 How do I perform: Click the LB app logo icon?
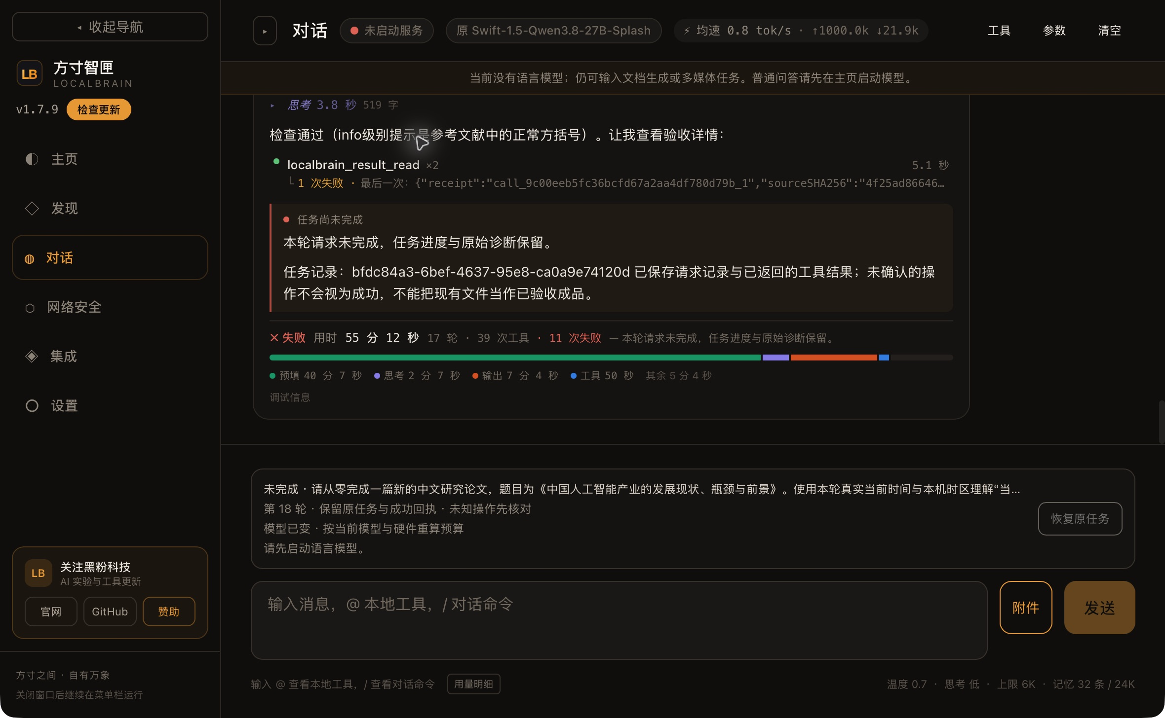click(x=29, y=73)
